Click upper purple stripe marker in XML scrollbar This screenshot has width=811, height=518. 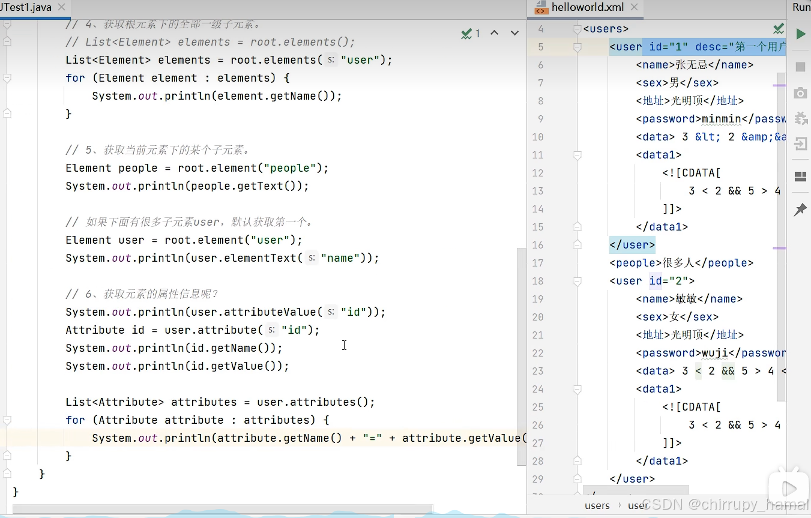(x=779, y=86)
